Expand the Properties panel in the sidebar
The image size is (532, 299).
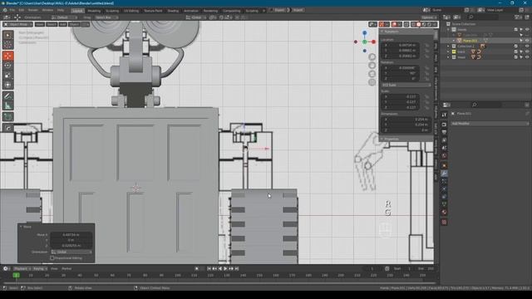[x=382, y=139]
